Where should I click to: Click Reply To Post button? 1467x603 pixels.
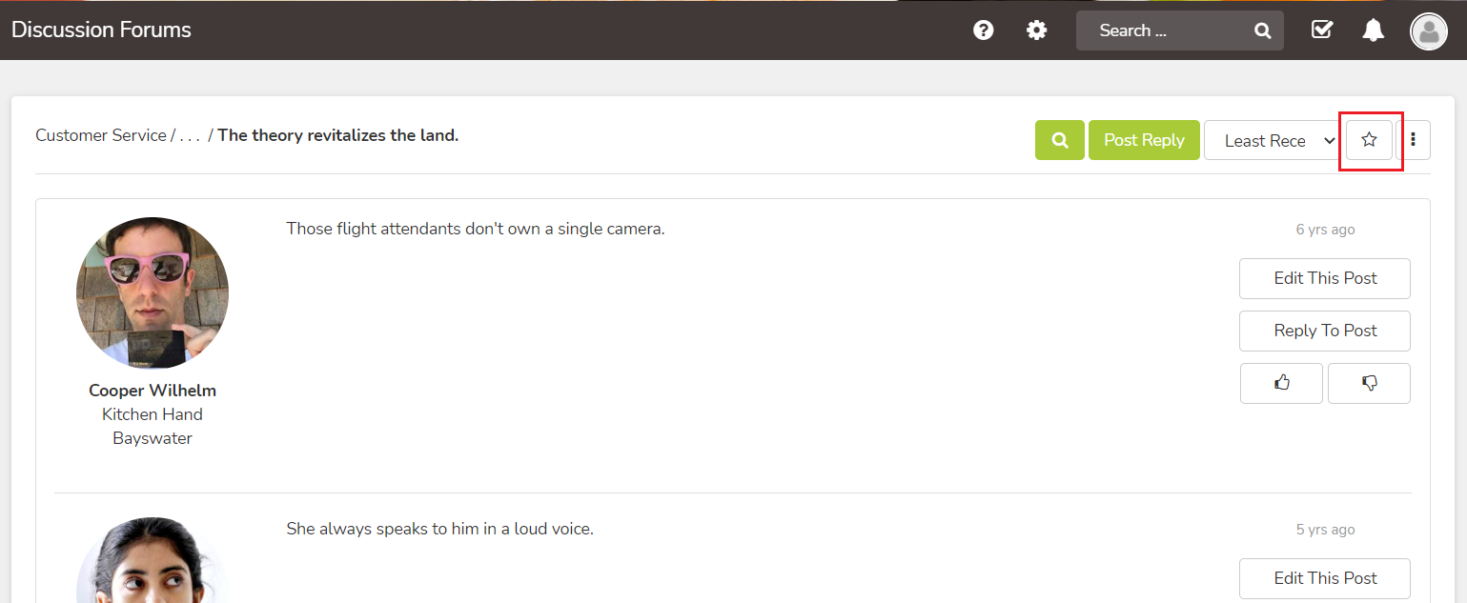click(x=1325, y=331)
